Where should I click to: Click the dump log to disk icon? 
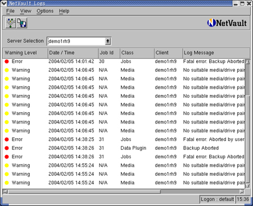click(22, 23)
